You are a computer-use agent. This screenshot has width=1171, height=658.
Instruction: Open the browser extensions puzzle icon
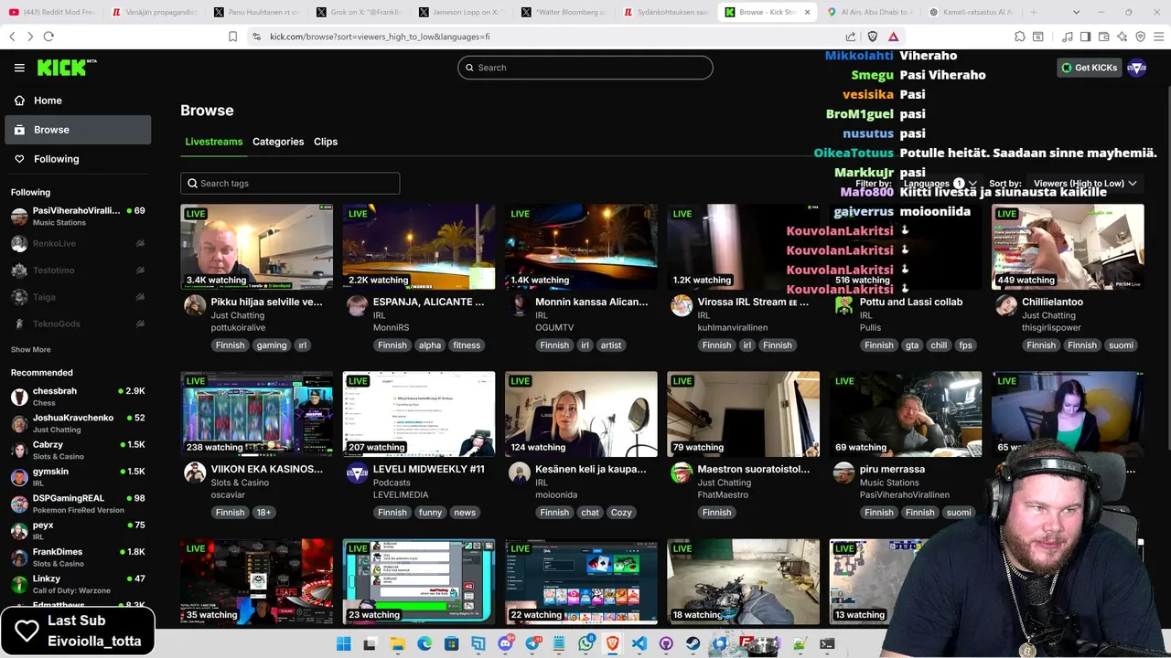[1019, 37]
